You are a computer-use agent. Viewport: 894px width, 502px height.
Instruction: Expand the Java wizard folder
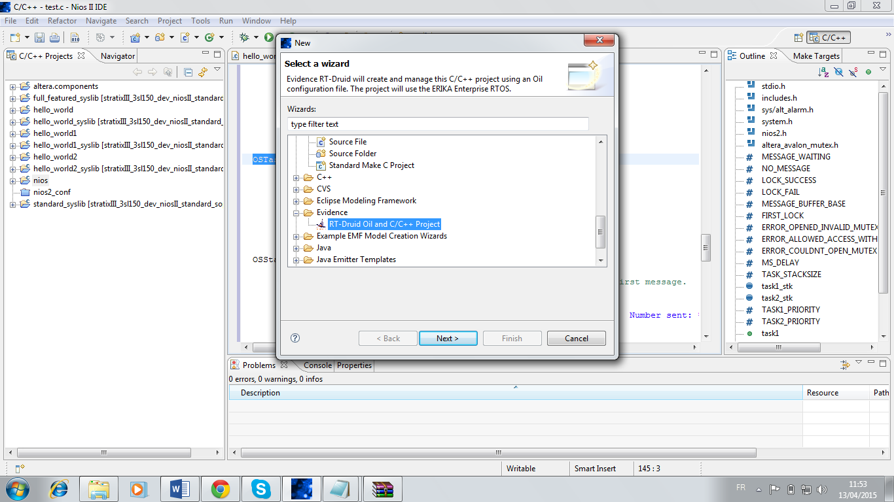[296, 248]
